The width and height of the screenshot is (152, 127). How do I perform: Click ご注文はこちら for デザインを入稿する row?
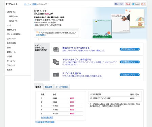[x=130, y=75]
